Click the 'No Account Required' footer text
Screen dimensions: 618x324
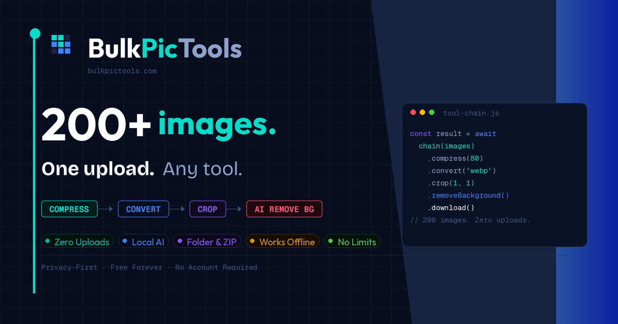216,267
